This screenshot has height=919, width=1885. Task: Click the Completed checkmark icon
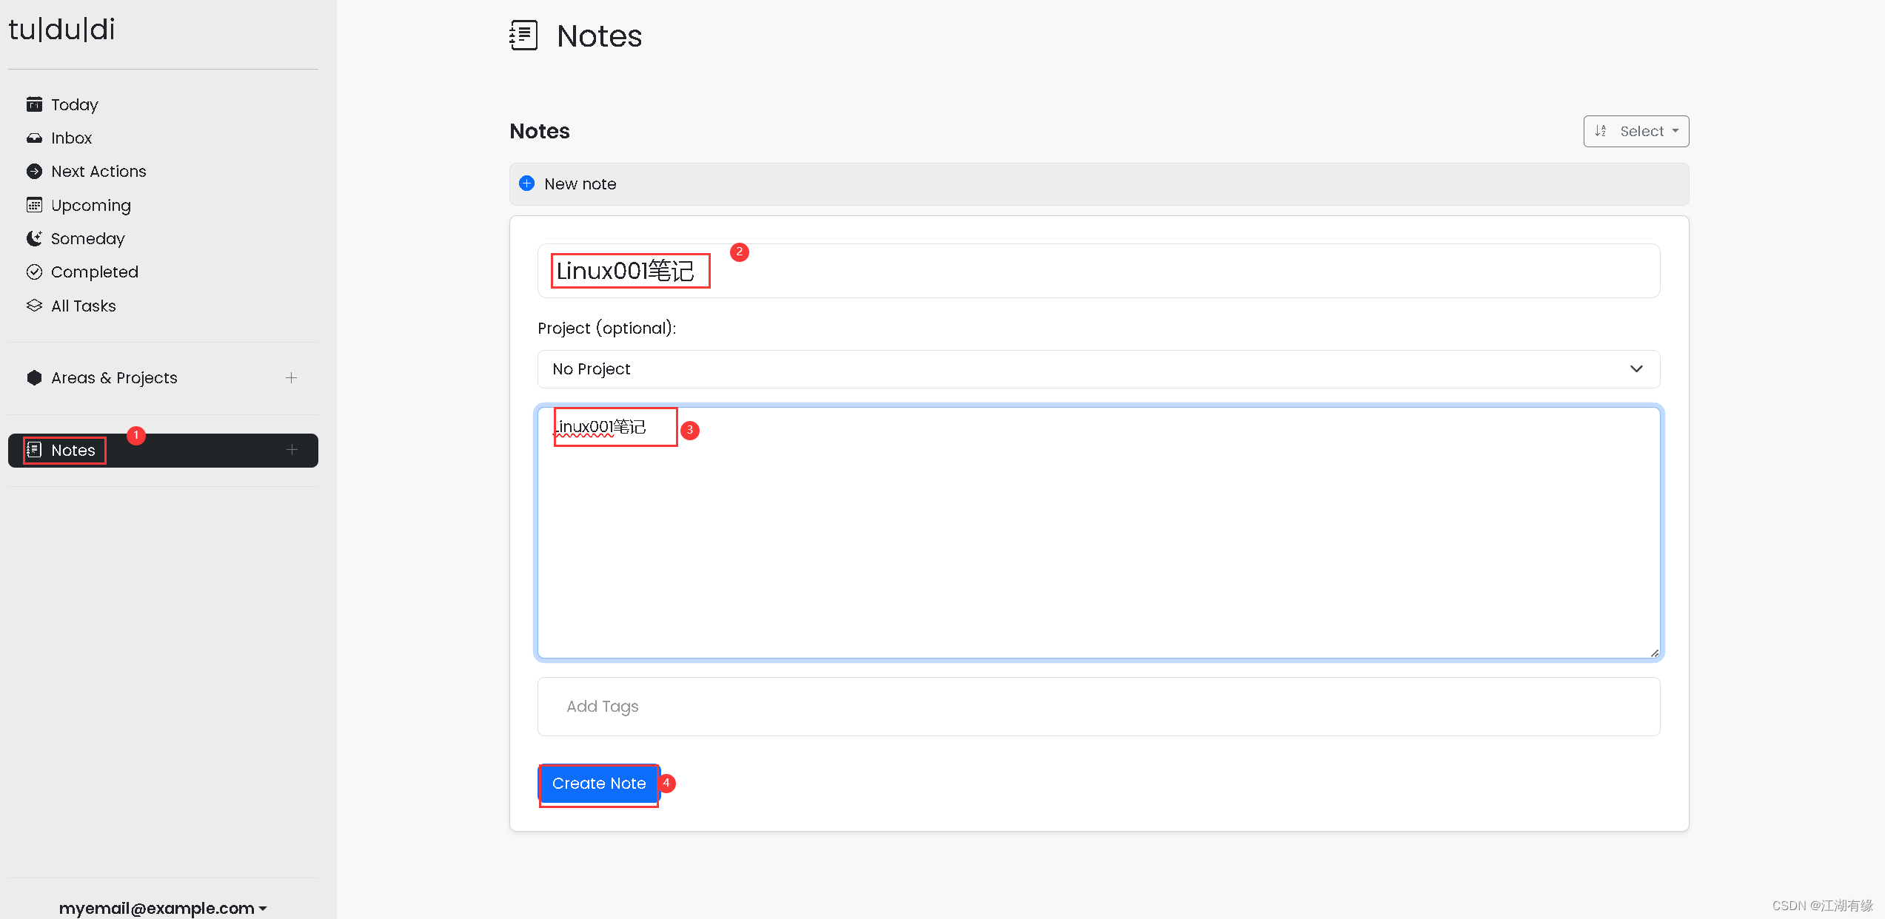pos(34,272)
